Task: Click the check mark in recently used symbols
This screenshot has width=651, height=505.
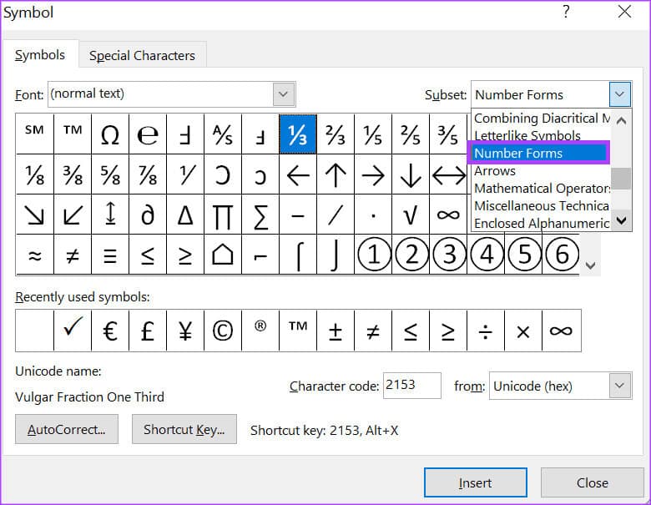Action: pyautogui.click(x=73, y=331)
